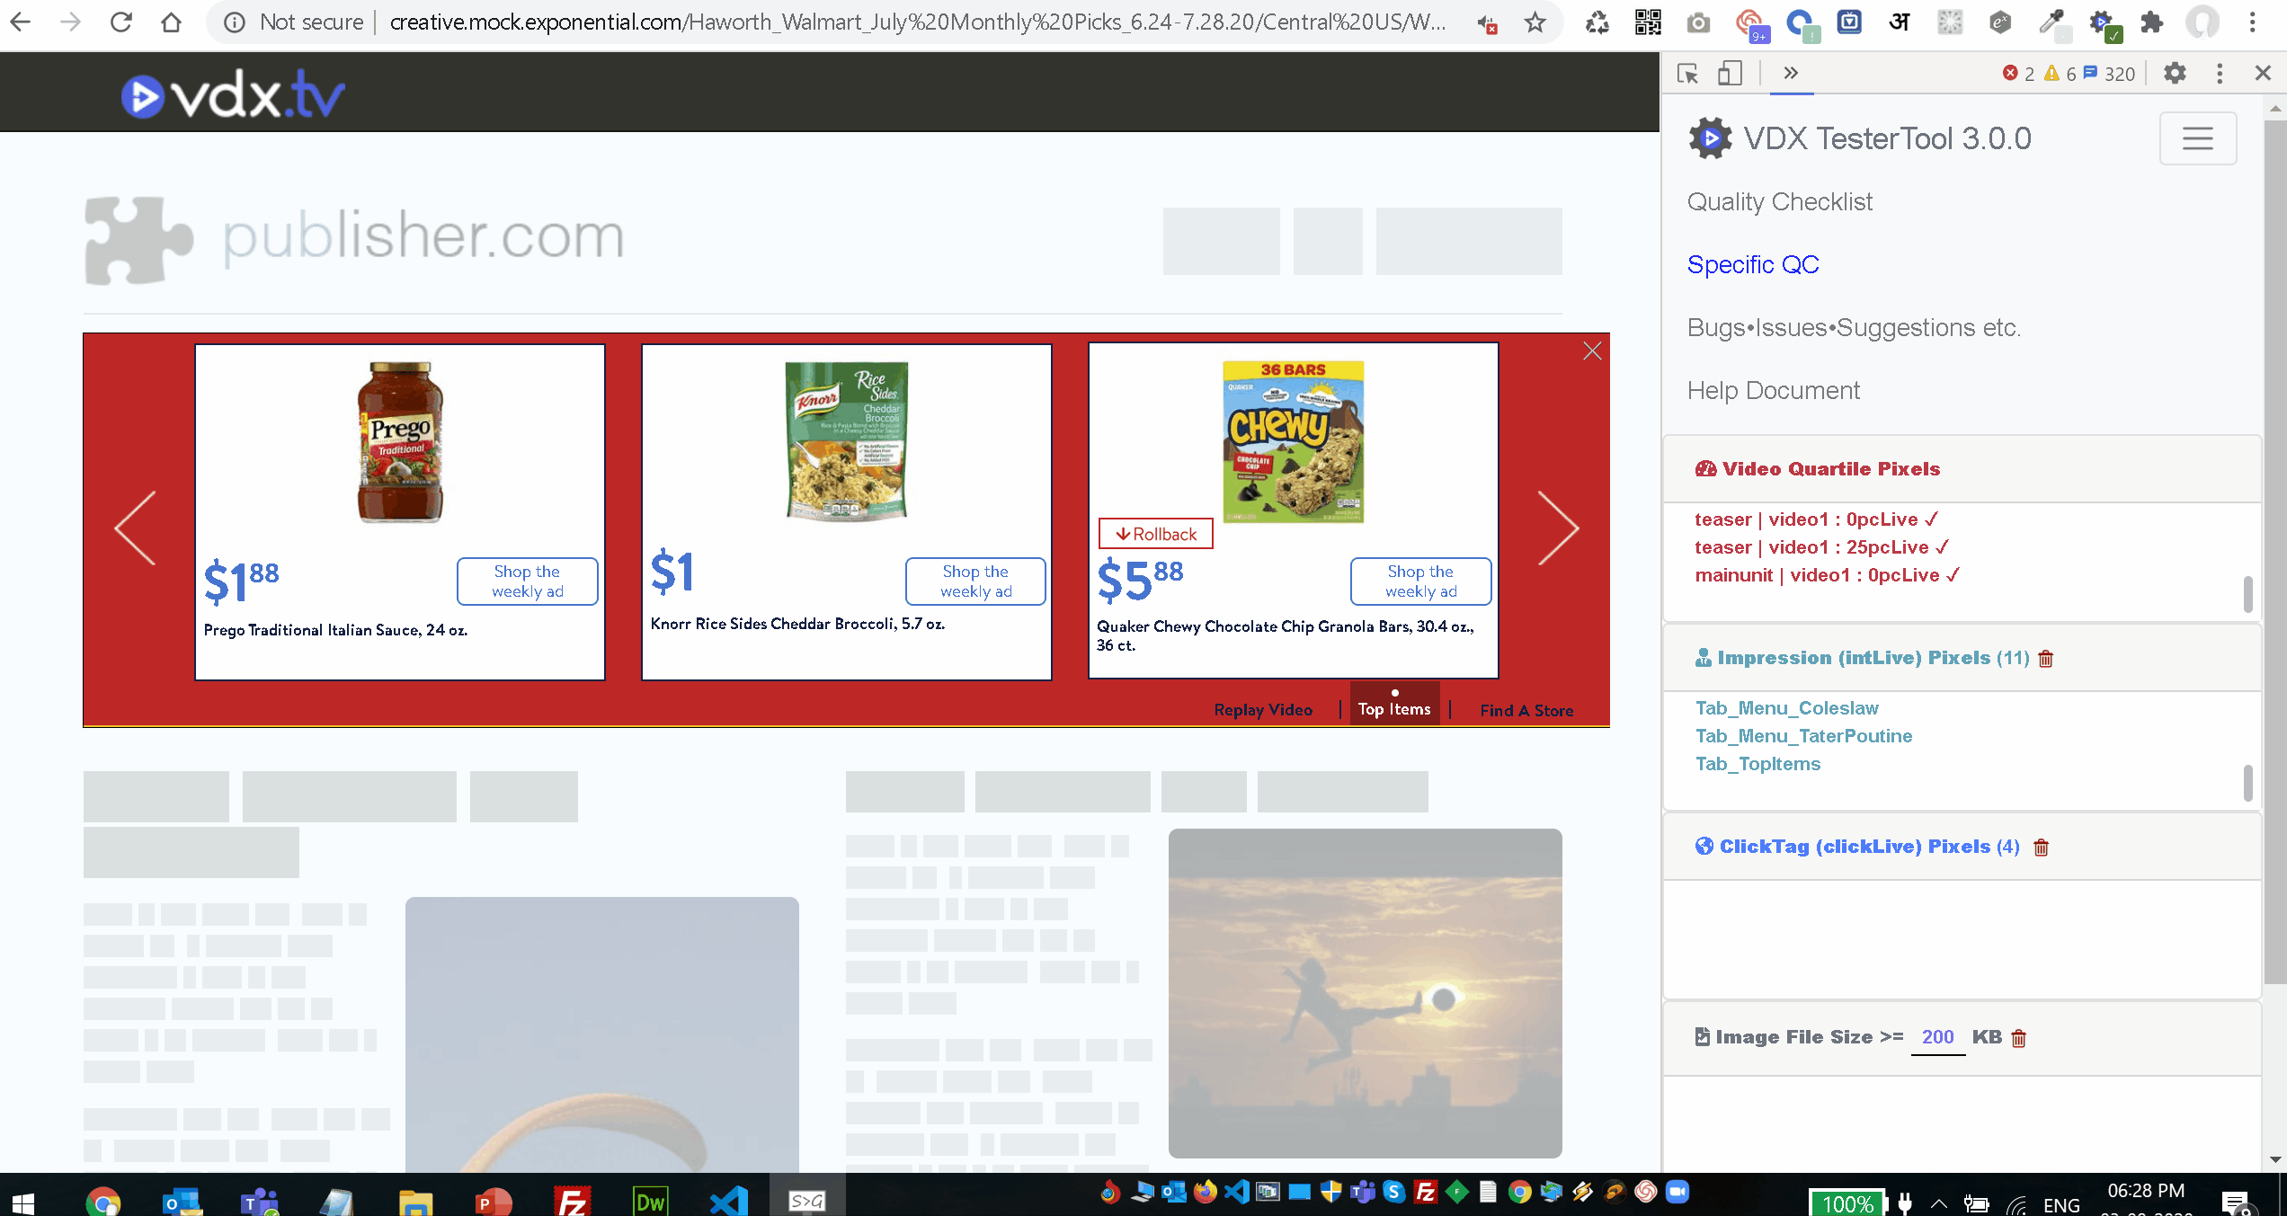Open DevTools customize three-dot menu

pyautogui.click(x=2220, y=74)
